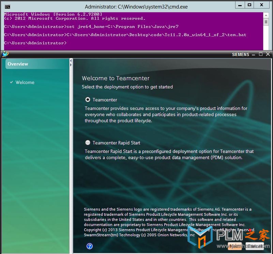The height and width of the screenshot is (254, 273).
Task: Minimize the cmd.exe window
Action: coord(240,5)
